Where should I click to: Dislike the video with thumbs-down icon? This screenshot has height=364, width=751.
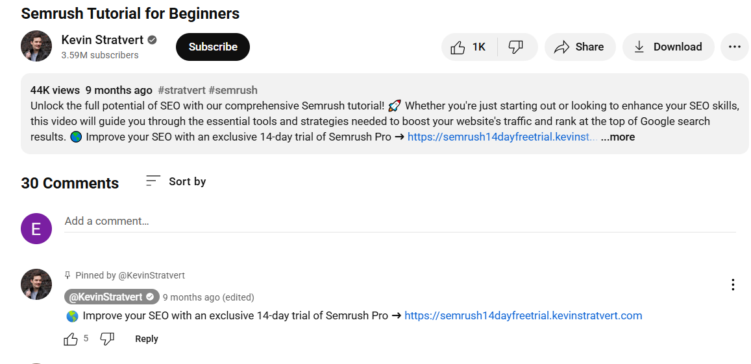(x=516, y=47)
